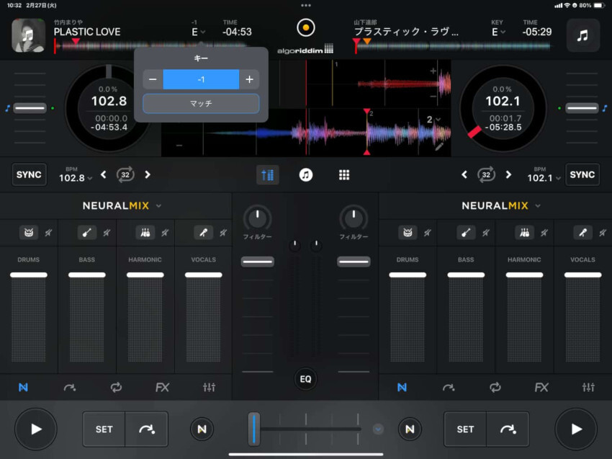The height and width of the screenshot is (459, 612).
Task: Open the left deck loop tab
Action: [116, 388]
